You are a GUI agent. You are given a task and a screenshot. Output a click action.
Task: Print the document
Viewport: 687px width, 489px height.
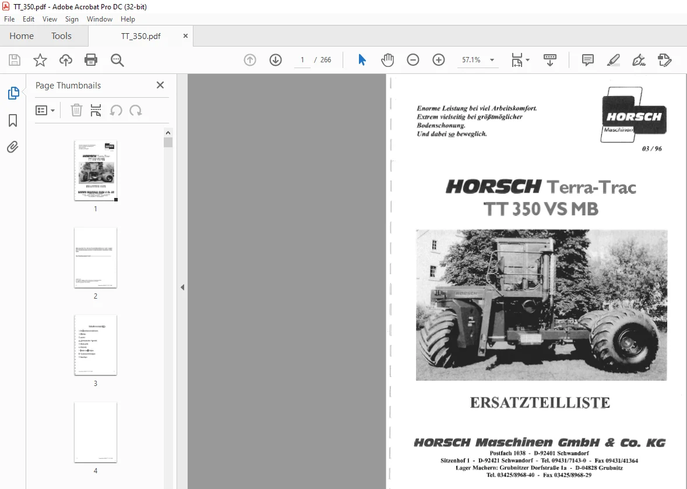coord(91,60)
